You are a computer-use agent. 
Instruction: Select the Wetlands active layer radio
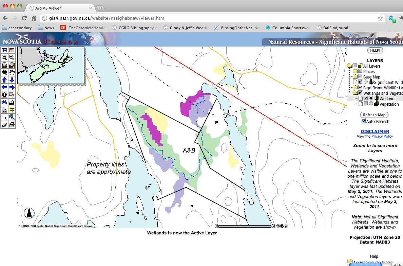point(371,98)
